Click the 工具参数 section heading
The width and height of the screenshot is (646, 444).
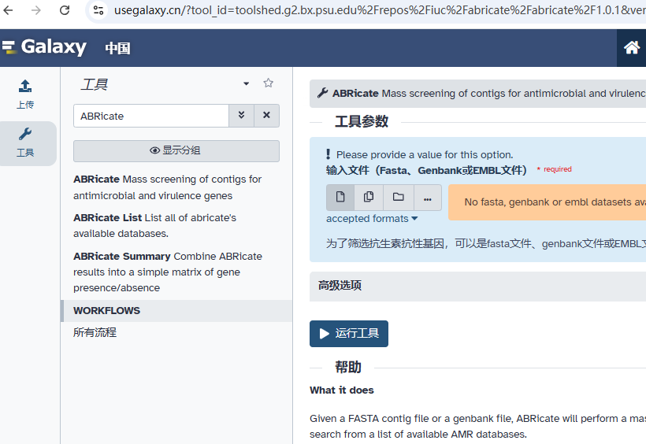click(362, 122)
